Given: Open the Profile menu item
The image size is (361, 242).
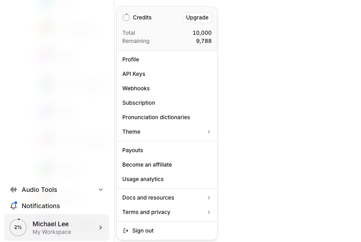Looking at the screenshot, I should tap(167, 60).
